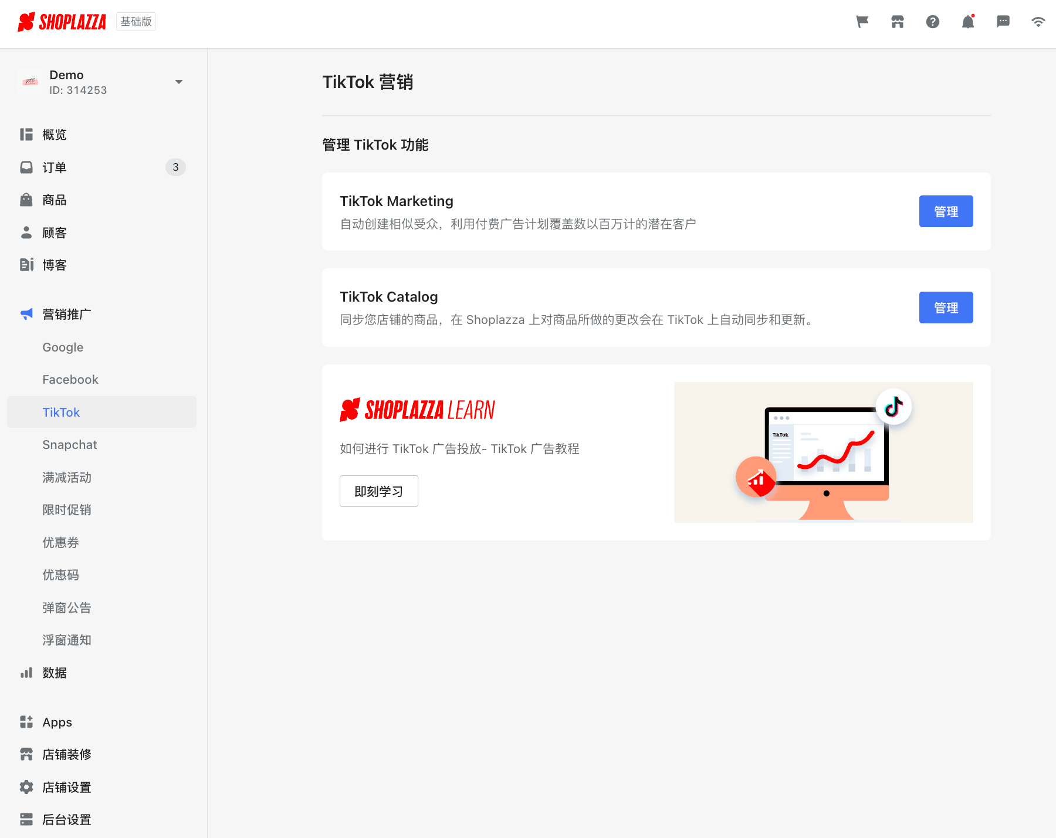Image resolution: width=1056 pixels, height=838 pixels.
Task: Click the TikTok logo on illustration
Action: [893, 406]
